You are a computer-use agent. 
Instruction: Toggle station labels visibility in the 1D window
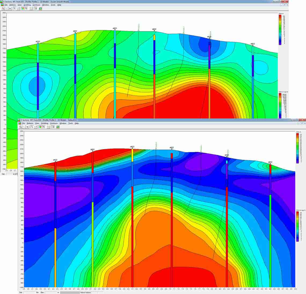point(35,8)
